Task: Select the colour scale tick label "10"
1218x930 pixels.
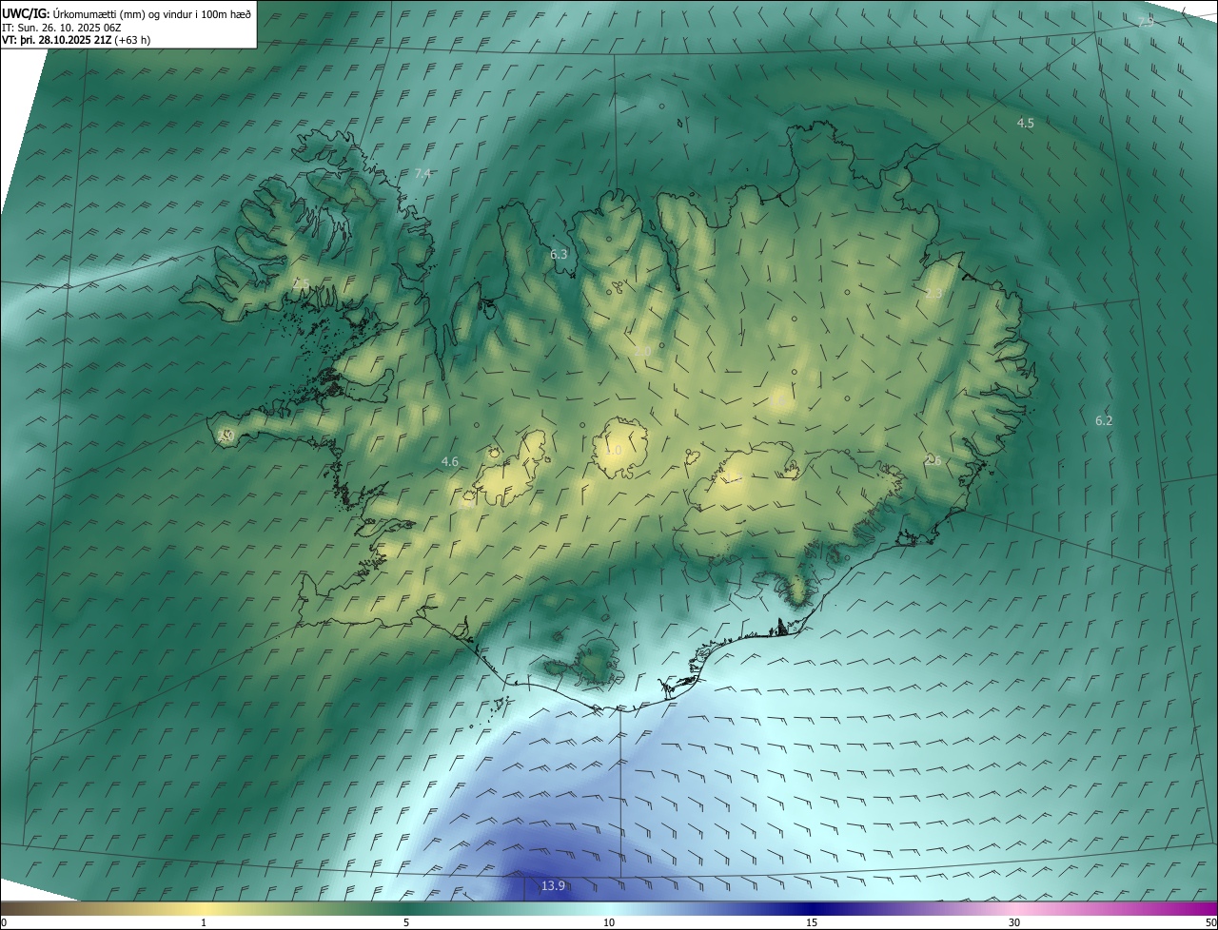Action: 609,923
